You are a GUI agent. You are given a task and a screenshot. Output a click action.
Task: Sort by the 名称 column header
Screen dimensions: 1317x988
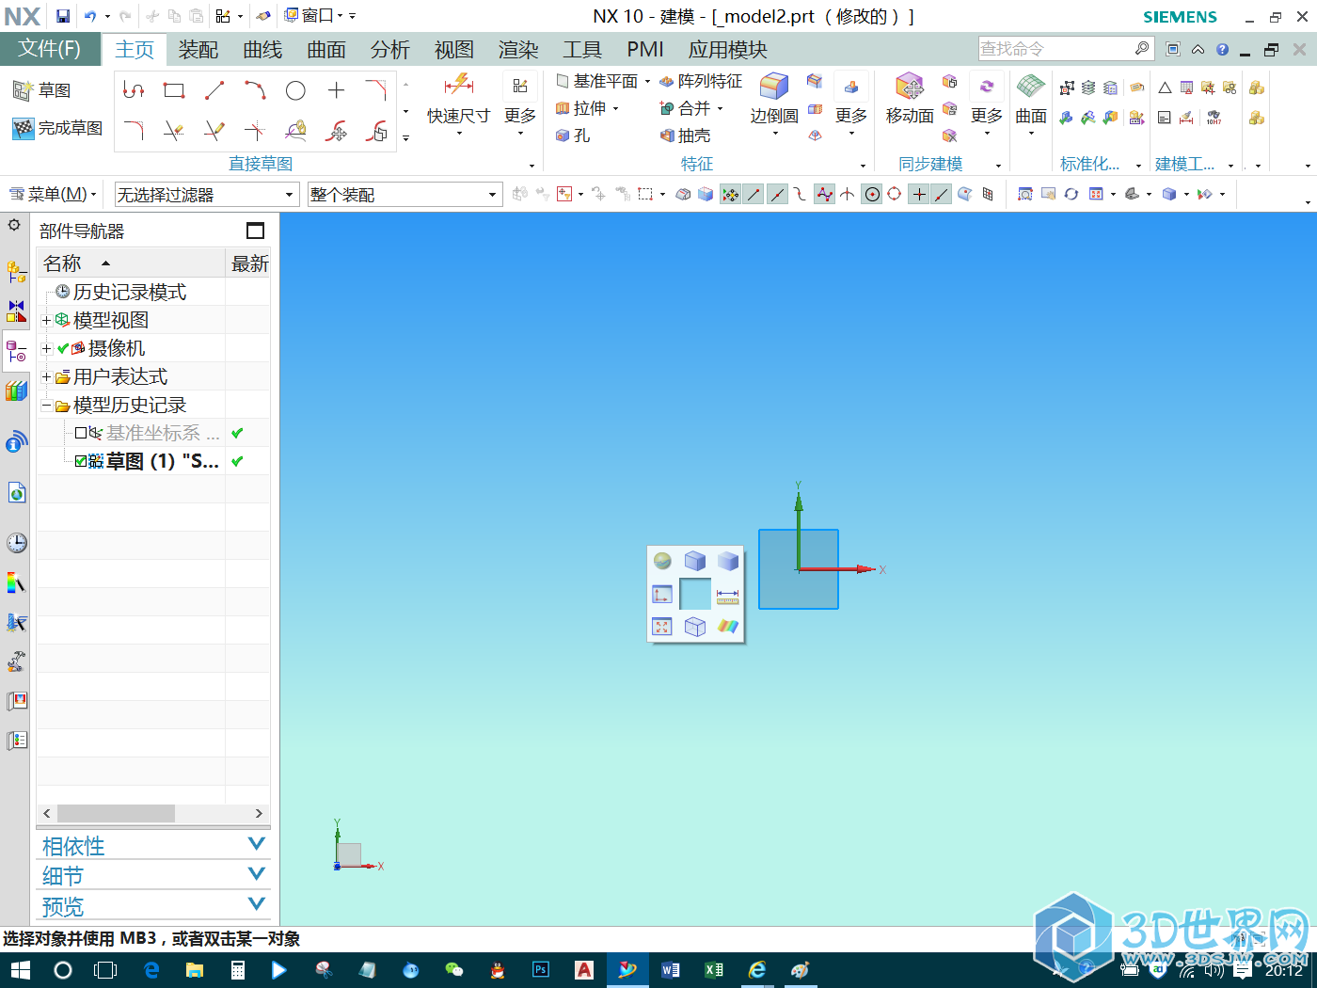click(x=131, y=263)
